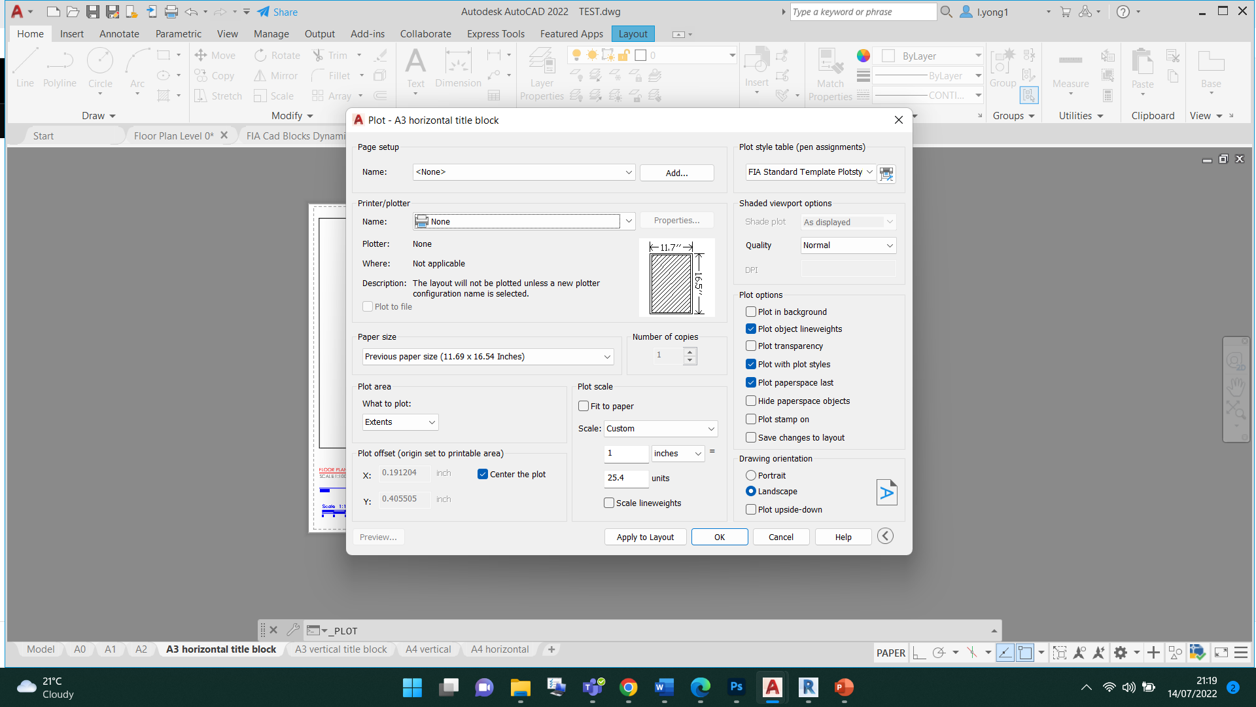Open the Page setup Name dropdown
1256x707 pixels.
point(523,172)
